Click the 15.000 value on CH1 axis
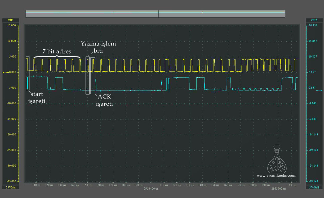Image resolution: width=324 pixels, height=198 pixels. coord(12,25)
